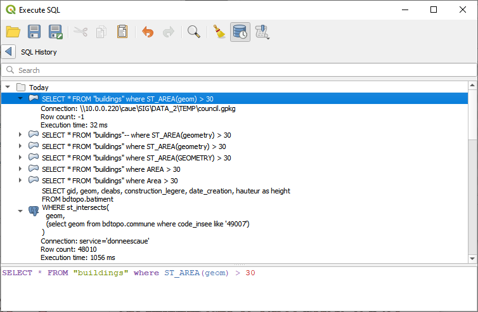This screenshot has height=312, width=478.
Task: Expand the 'where AREA > 30' query entry
Action: coord(20,169)
